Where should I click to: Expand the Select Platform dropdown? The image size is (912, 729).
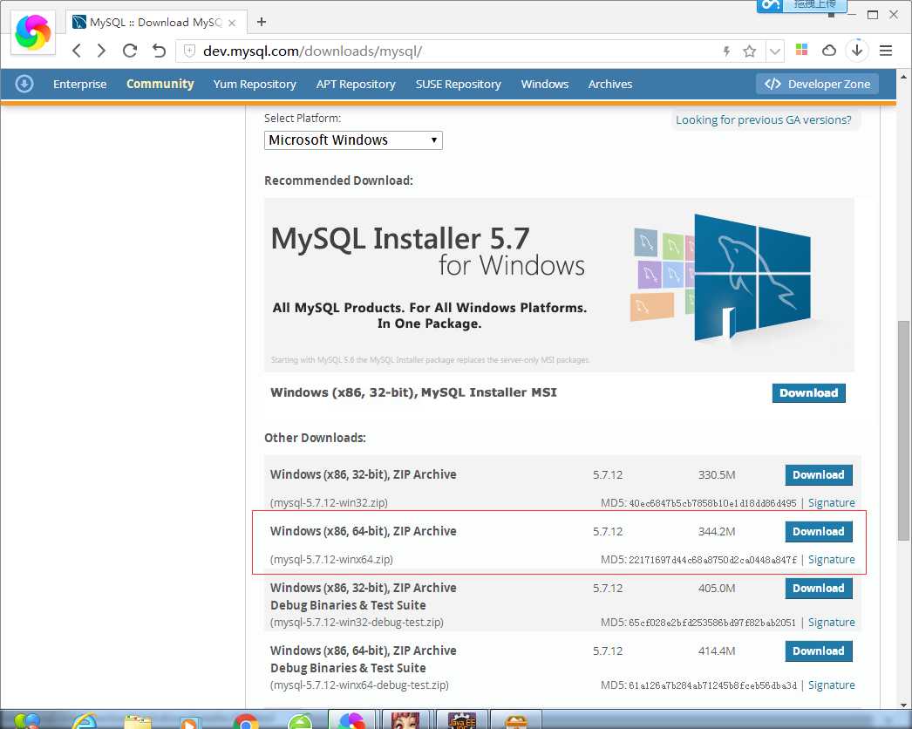click(353, 140)
